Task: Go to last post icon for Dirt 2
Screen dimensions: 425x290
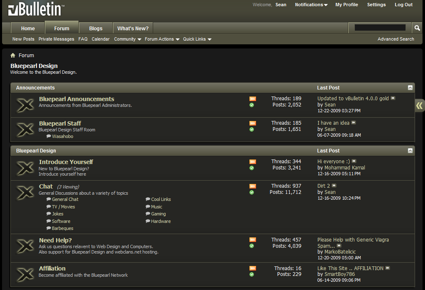Action: (x=334, y=186)
